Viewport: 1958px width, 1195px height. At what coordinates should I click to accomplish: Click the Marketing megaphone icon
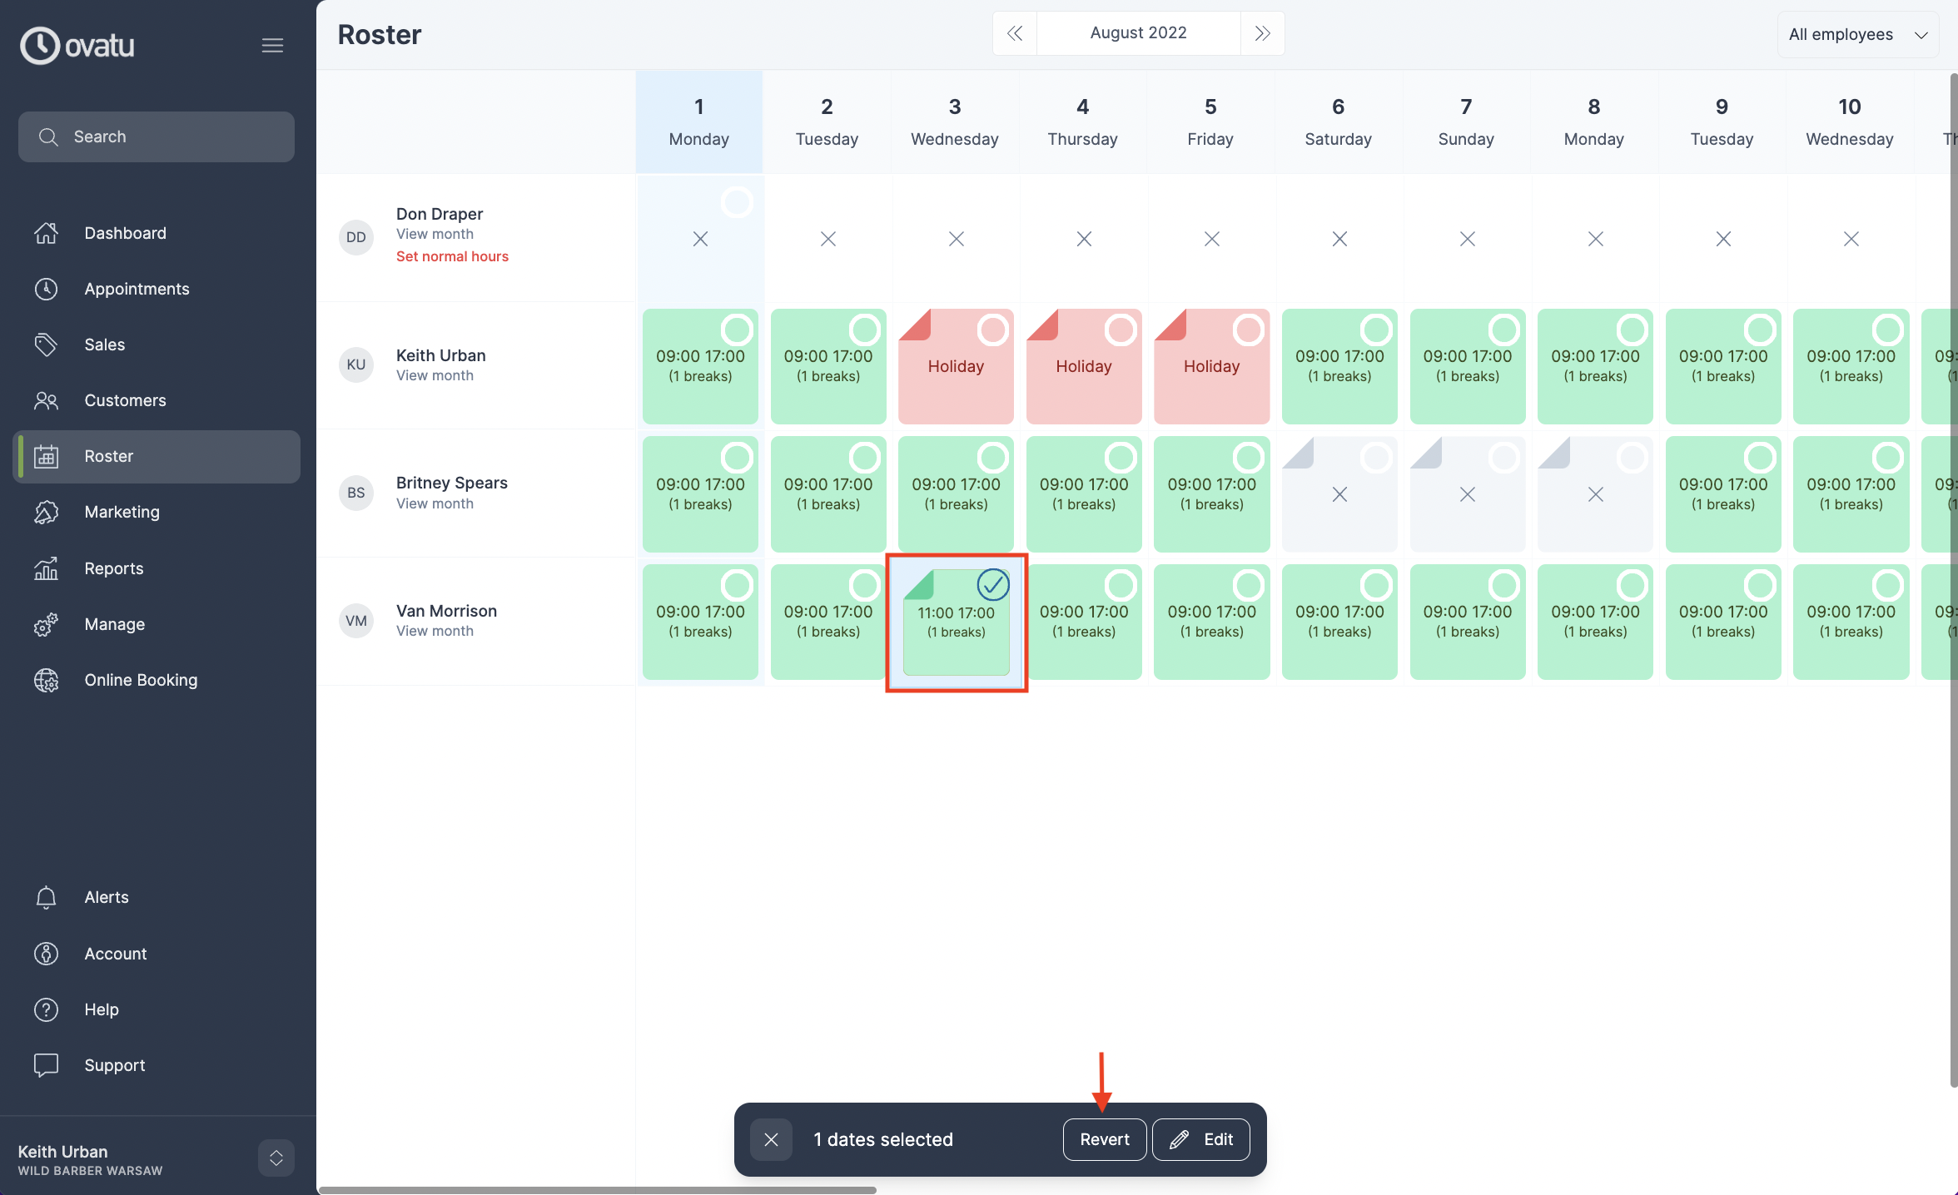pyautogui.click(x=47, y=512)
